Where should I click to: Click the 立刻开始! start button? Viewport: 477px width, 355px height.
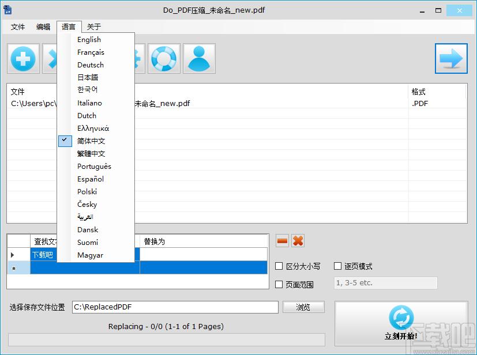(x=401, y=323)
